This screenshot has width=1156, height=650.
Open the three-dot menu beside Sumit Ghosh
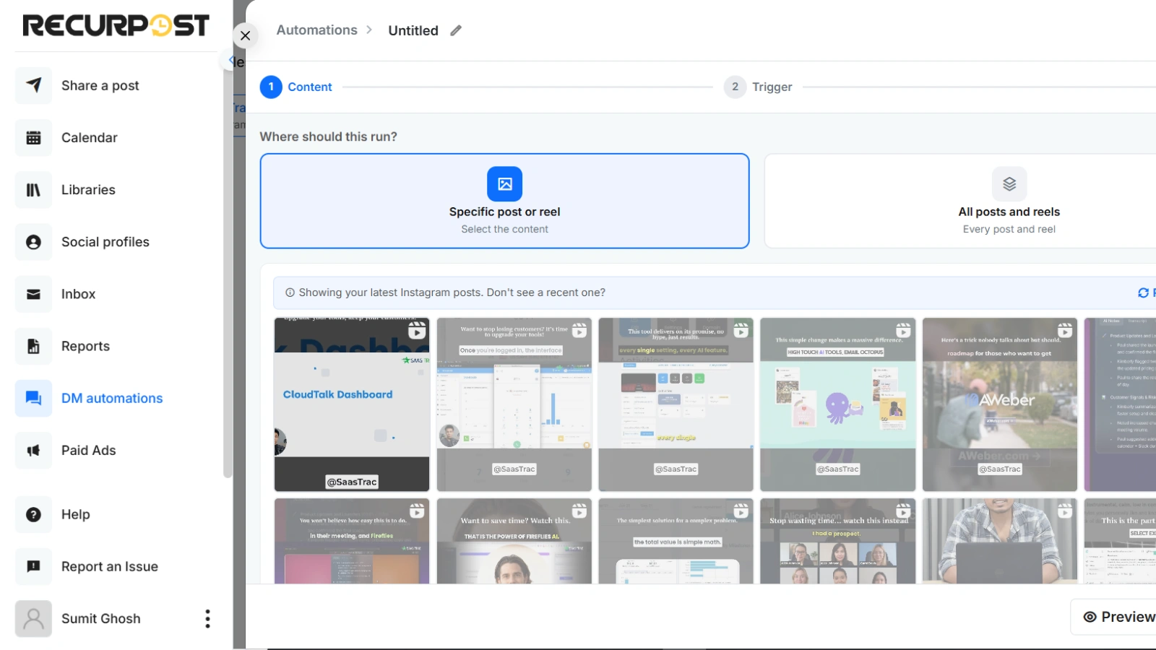207,618
